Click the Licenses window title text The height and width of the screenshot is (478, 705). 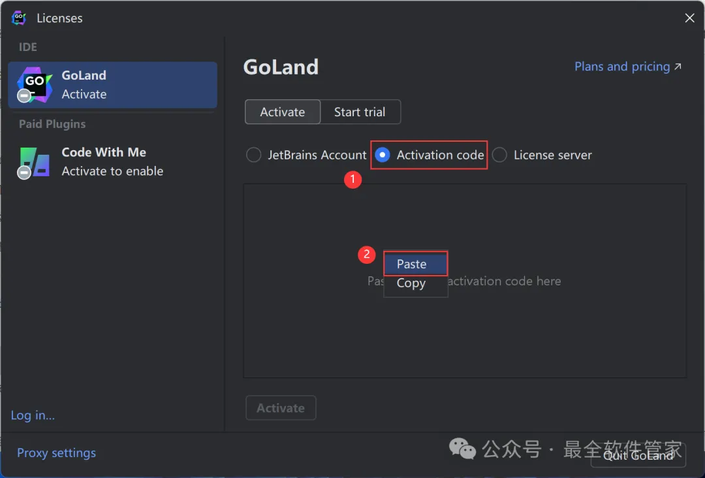pyautogui.click(x=60, y=18)
